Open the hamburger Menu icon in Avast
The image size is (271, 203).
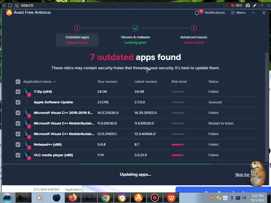point(233,13)
